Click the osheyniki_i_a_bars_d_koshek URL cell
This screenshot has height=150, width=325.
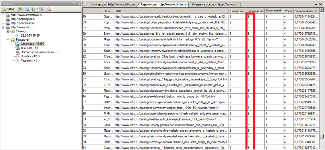pyautogui.click(x=172, y=17)
